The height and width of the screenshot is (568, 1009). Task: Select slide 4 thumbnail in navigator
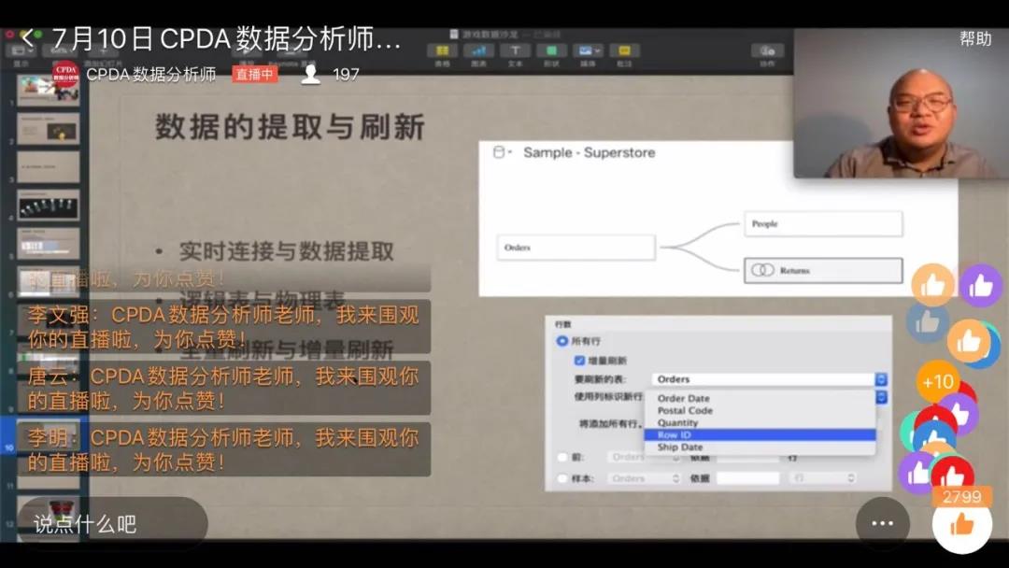tap(49, 206)
